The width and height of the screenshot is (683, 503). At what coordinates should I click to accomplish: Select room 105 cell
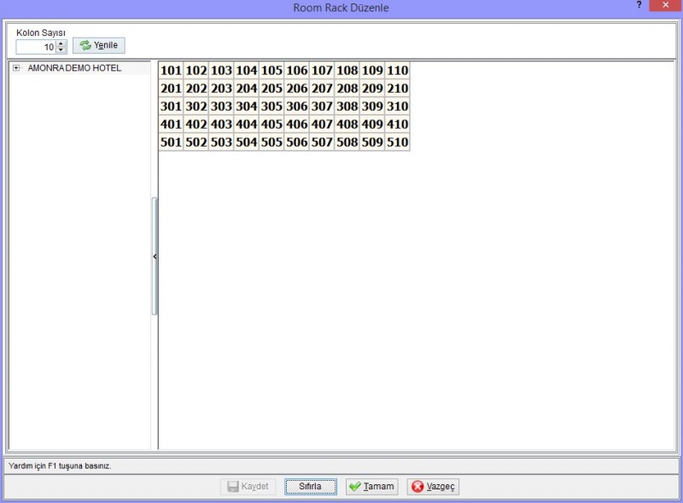click(271, 71)
